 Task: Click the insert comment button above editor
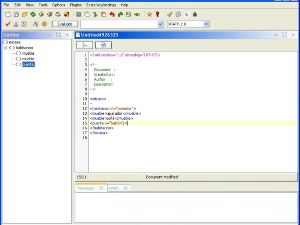pyautogui.click(x=85, y=45)
